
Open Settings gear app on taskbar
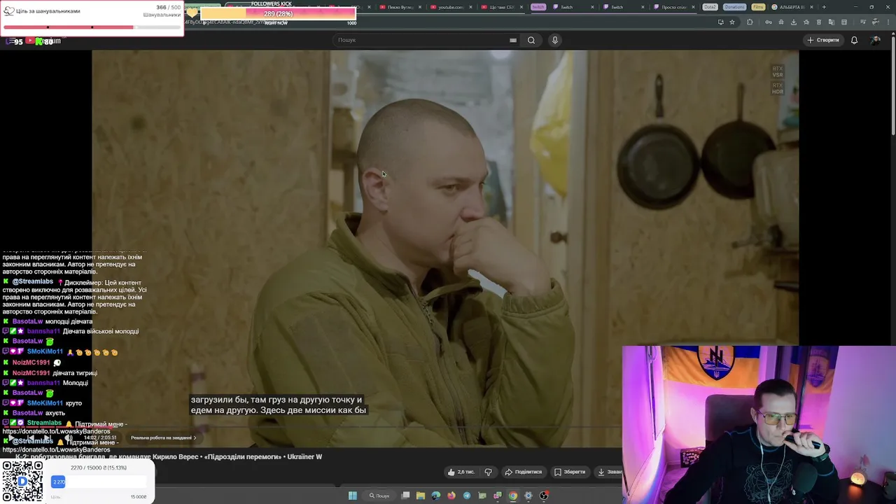point(528,496)
